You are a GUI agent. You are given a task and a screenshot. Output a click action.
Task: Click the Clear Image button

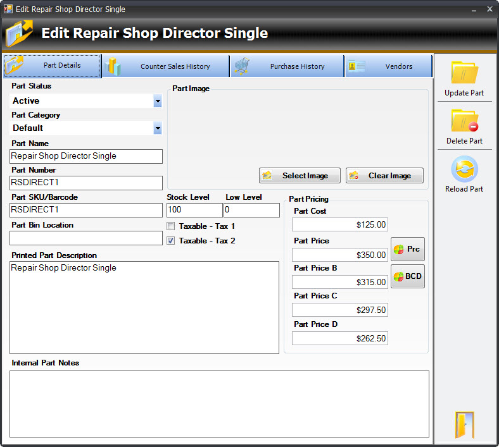pyautogui.click(x=384, y=176)
